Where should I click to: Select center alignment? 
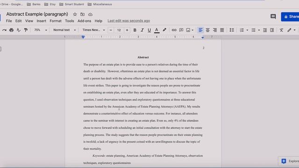point(207,30)
